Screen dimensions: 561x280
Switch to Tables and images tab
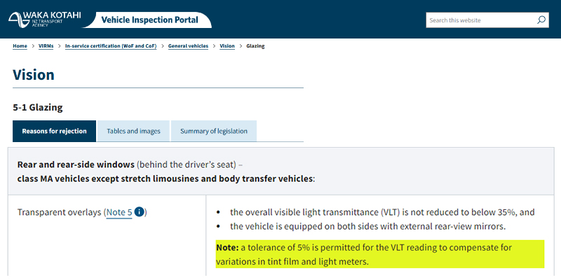pyautogui.click(x=133, y=131)
